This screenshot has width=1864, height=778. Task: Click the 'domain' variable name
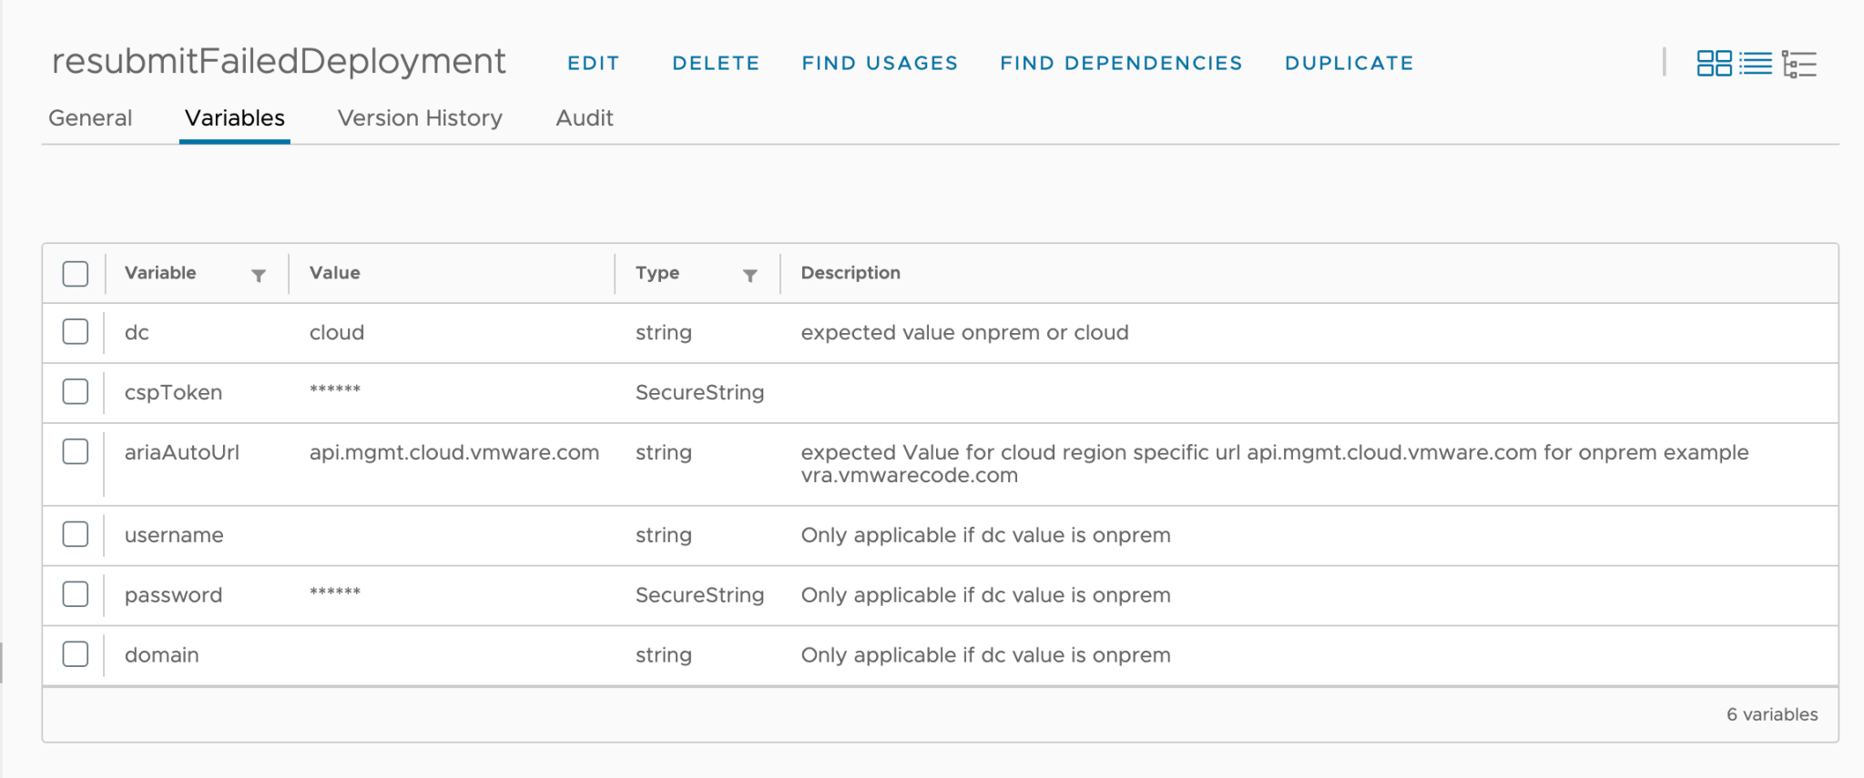161,655
